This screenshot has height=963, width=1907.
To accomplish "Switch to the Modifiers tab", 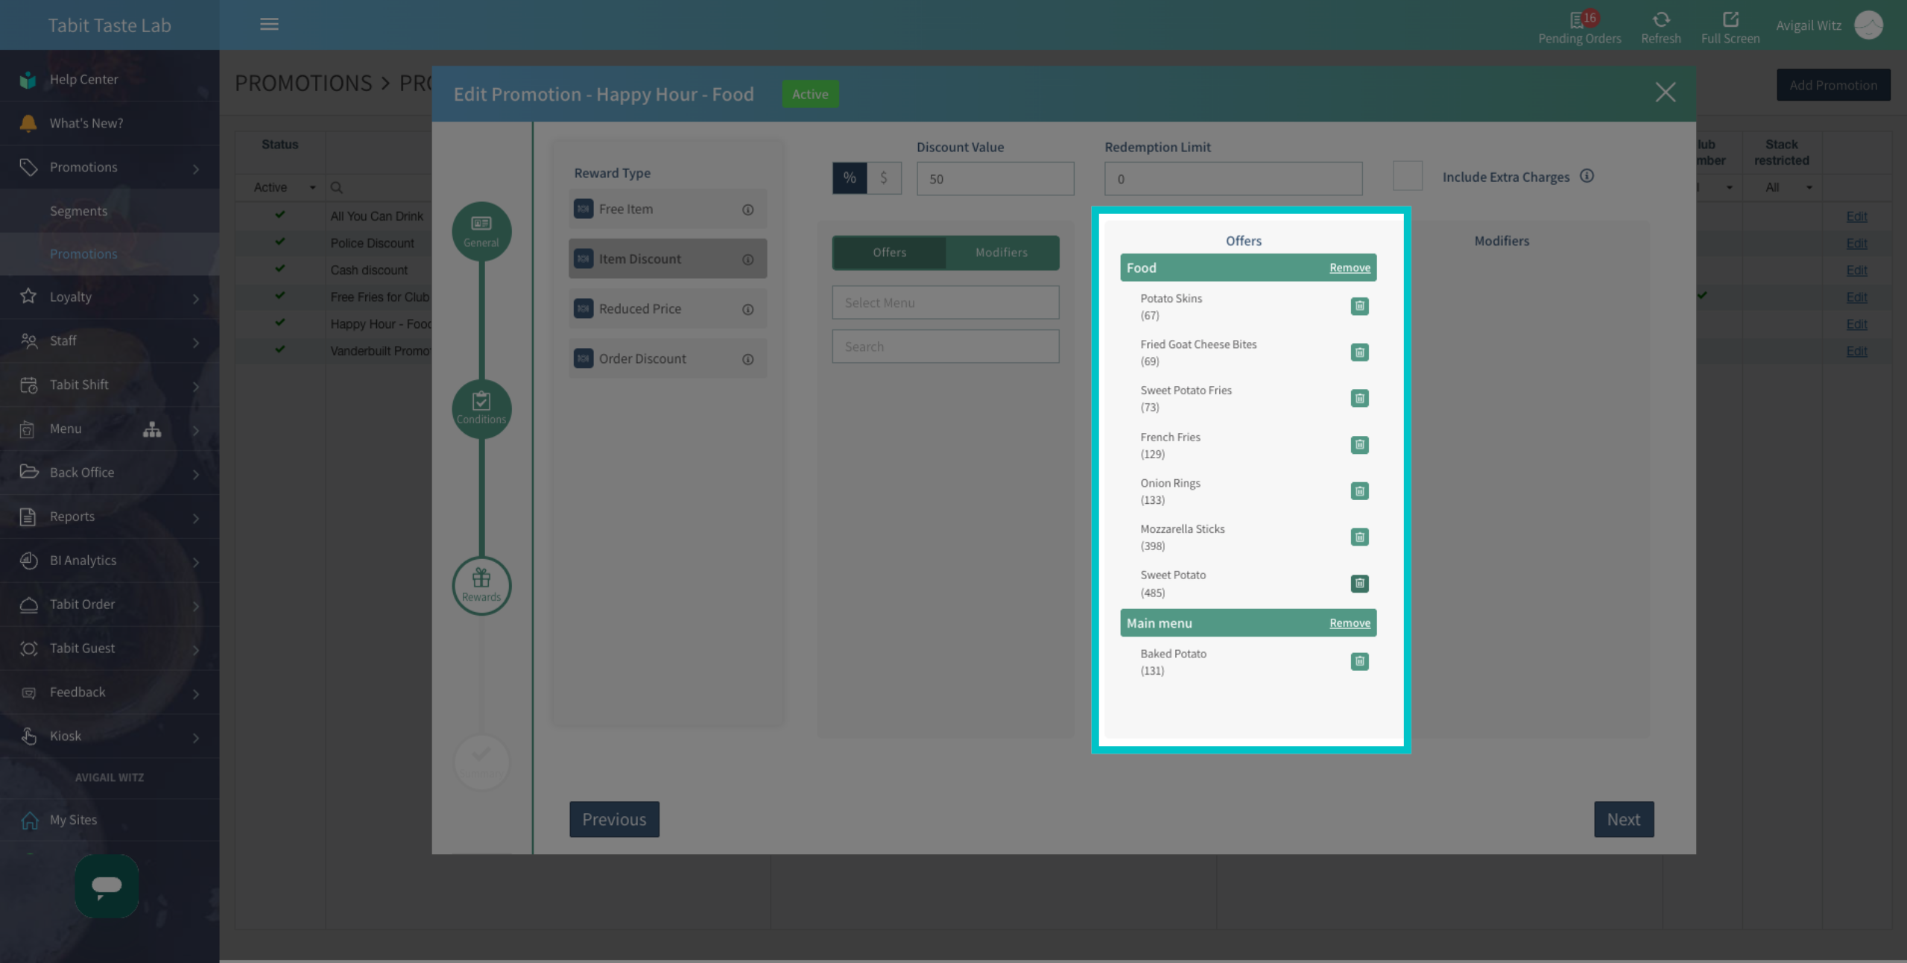I will 1001,253.
